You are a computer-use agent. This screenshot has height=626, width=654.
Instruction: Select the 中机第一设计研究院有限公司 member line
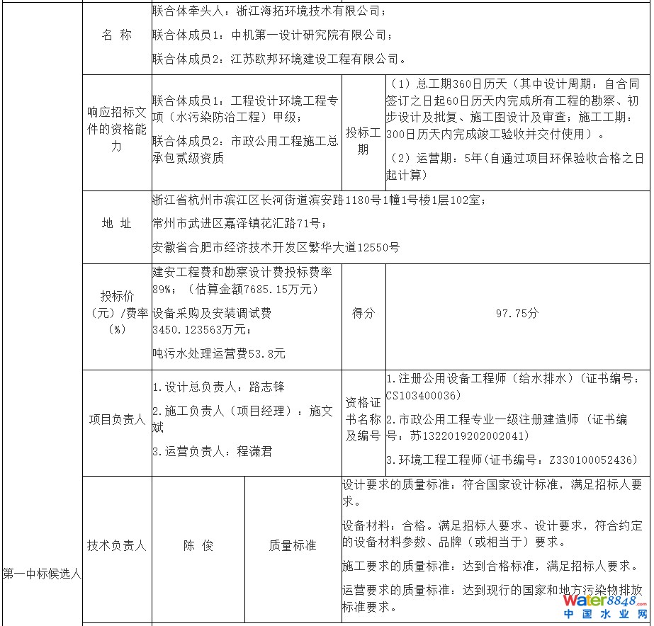(x=271, y=35)
